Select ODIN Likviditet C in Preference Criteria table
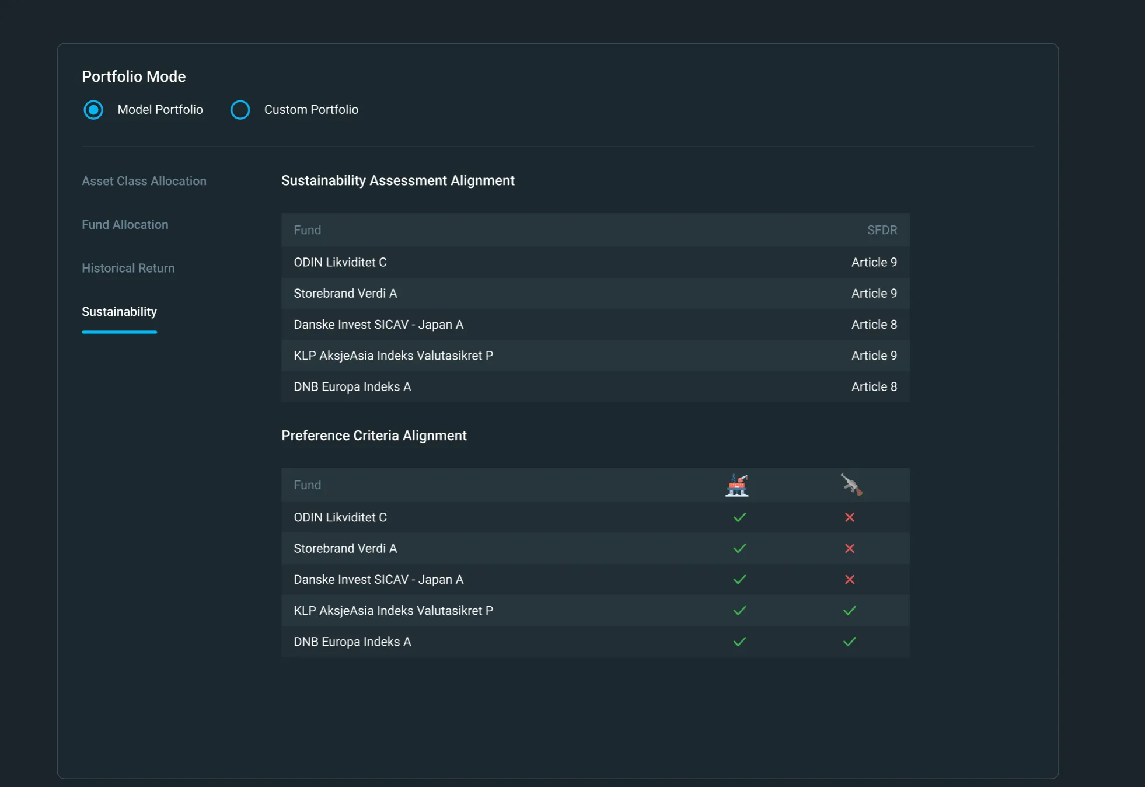The width and height of the screenshot is (1145, 787). [x=595, y=517]
